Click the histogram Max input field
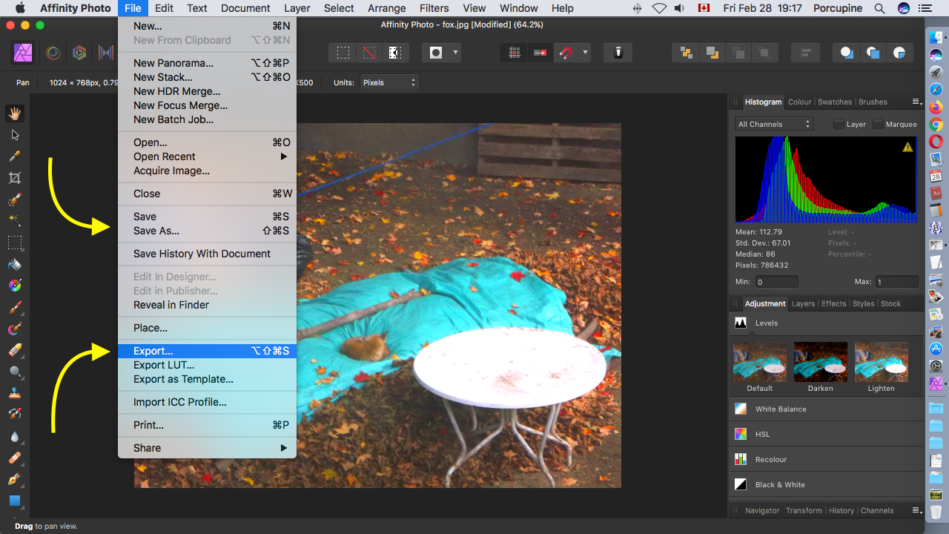 click(897, 282)
